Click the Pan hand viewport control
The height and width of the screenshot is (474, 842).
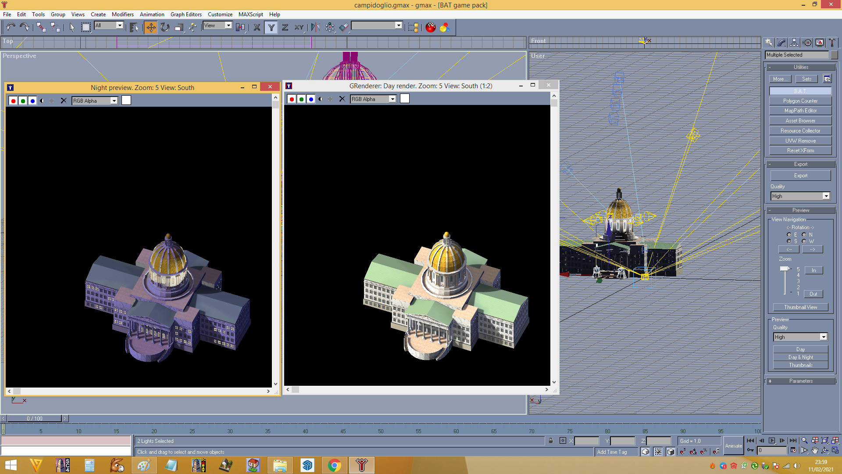(815, 450)
